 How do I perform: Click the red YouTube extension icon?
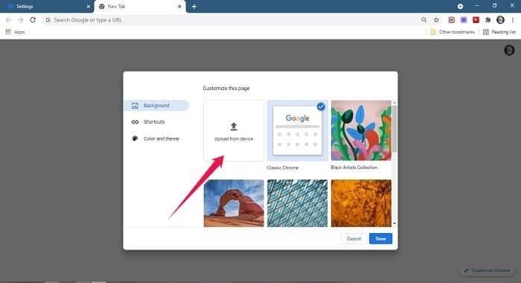(476, 20)
